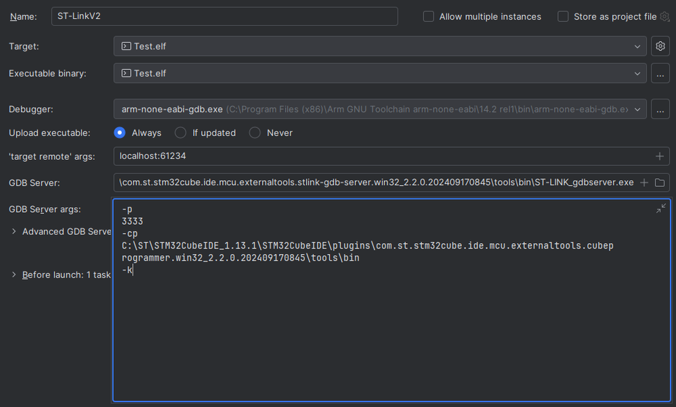This screenshot has width=676, height=407.
Task: Open folder browser for GDB Server path
Action: pyautogui.click(x=659, y=183)
